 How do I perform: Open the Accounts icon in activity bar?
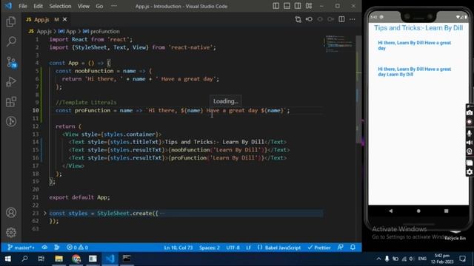(x=11, y=213)
